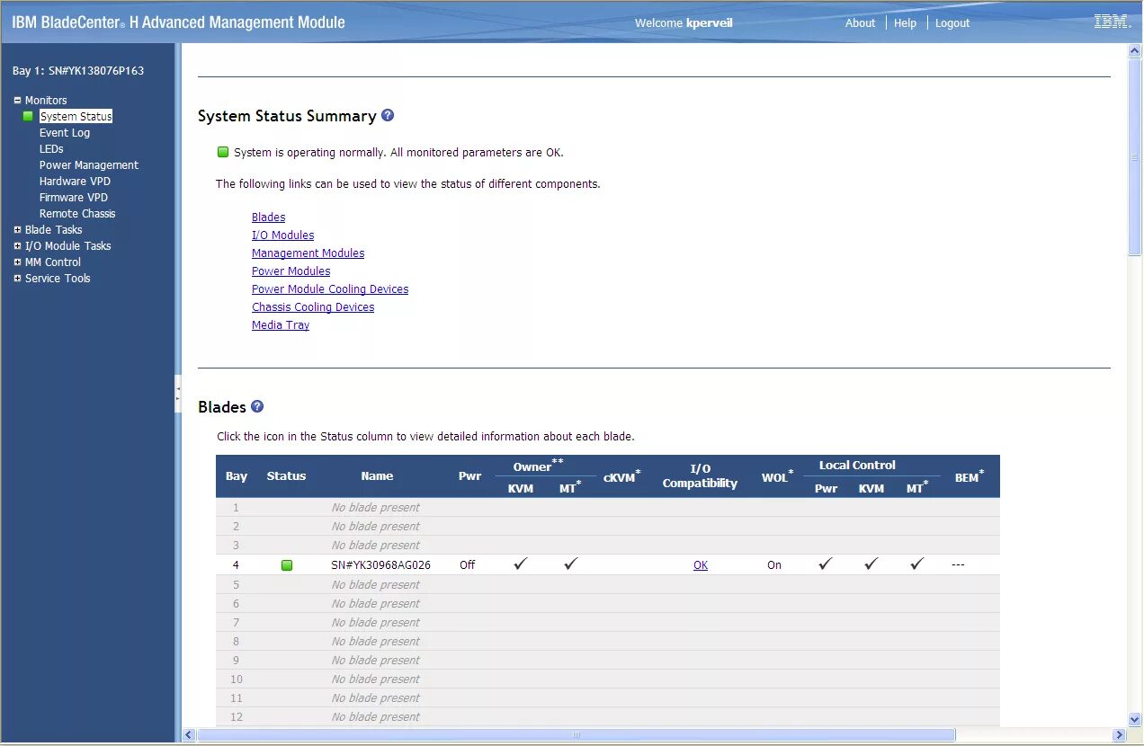
Task: Jump to Chassis Cooling Devices link
Action: click(x=313, y=307)
